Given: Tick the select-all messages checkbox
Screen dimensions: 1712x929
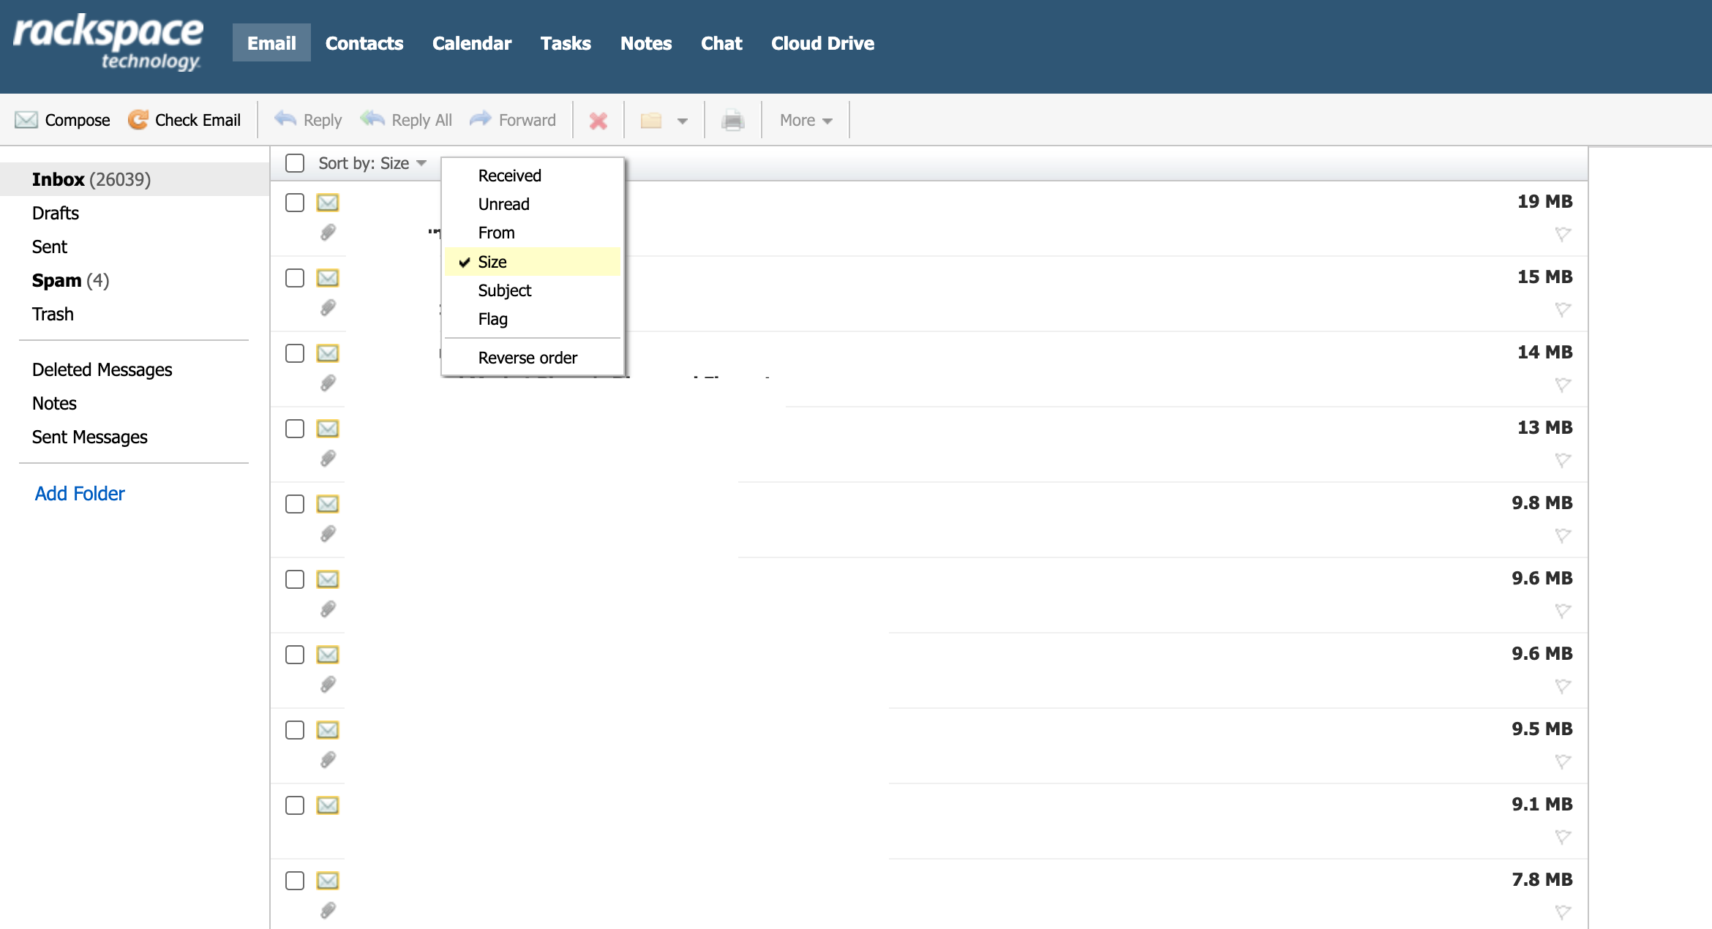Looking at the screenshot, I should coord(295,163).
